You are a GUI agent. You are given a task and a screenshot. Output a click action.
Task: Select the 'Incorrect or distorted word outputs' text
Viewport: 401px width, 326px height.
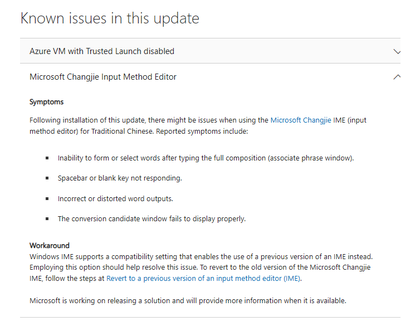point(115,198)
